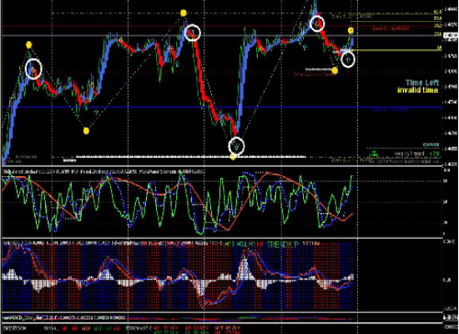Select the white circle at the highest price peak
This screenshot has width=459, height=334.
pyautogui.click(x=317, y=23)
